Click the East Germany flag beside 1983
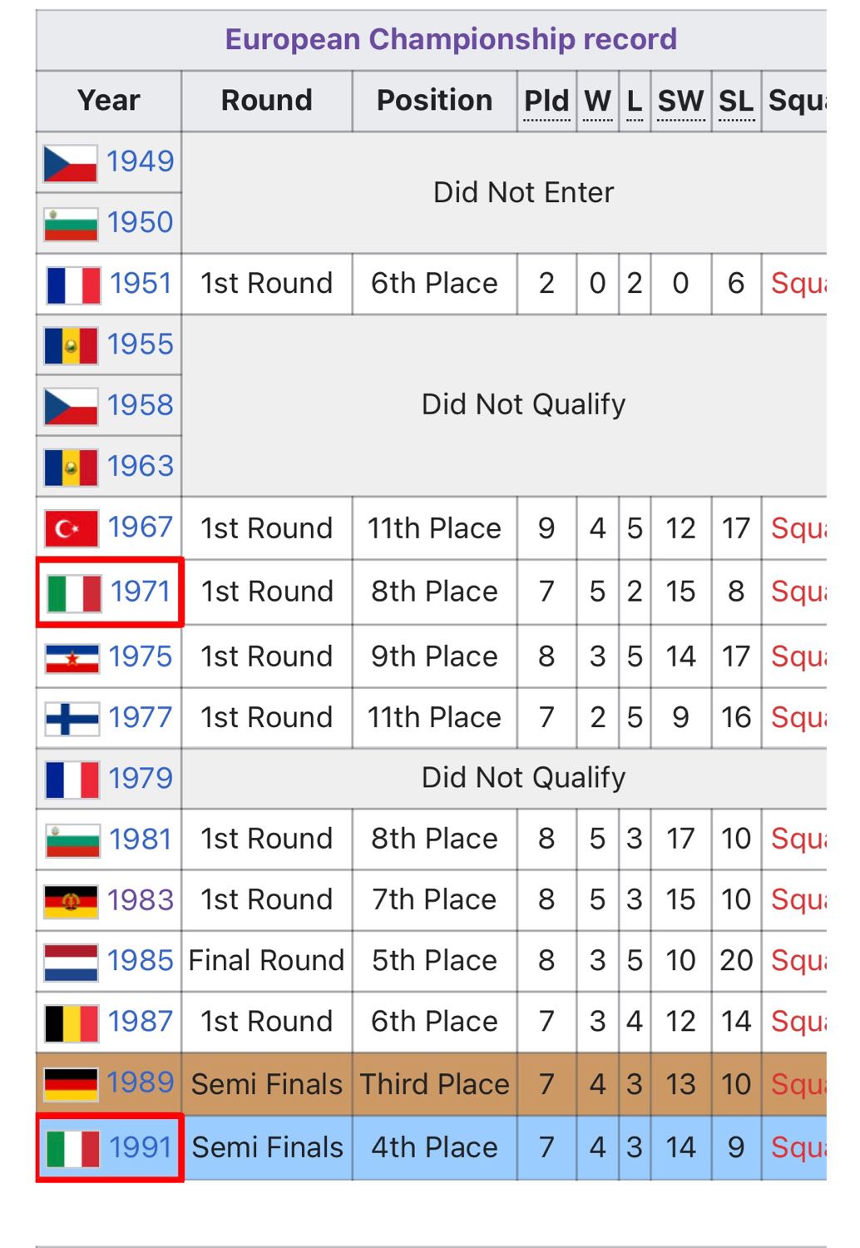This screenshot has height=1248, width=860. (71, 901)
